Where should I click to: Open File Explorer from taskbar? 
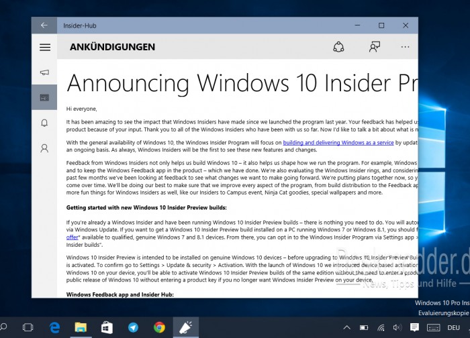(81, 327)
